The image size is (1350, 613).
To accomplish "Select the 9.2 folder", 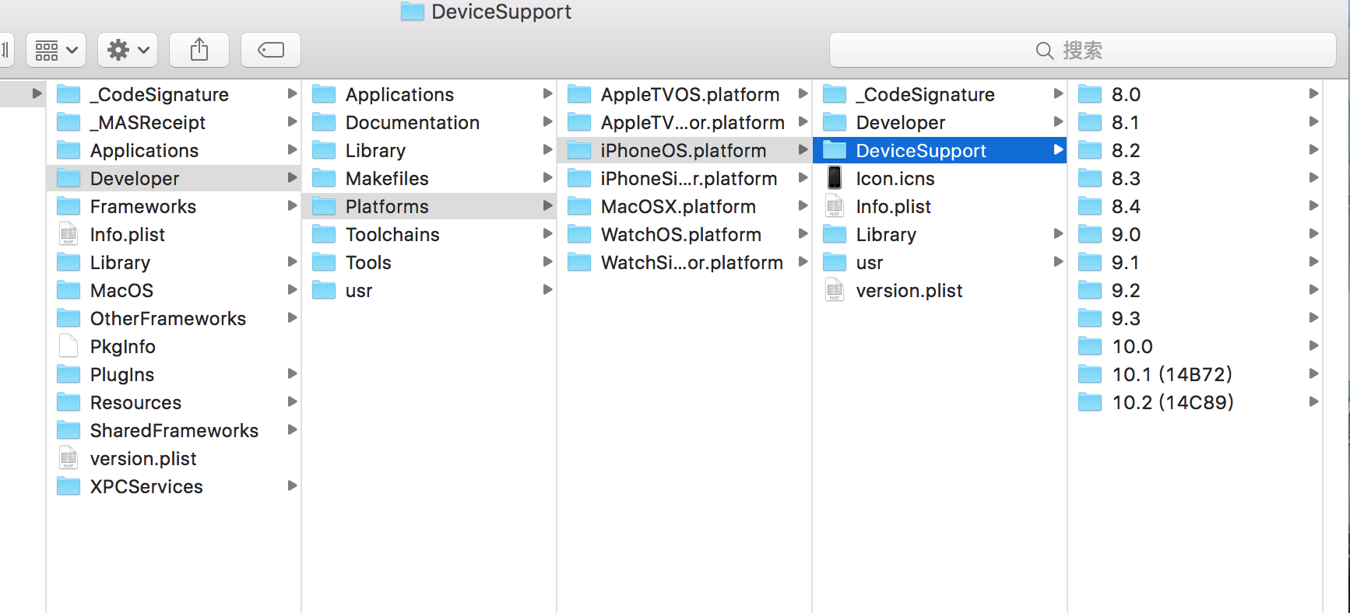I will 1195,290.
